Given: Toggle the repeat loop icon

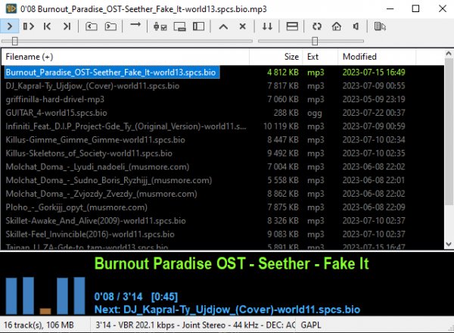Looking at the screenshot, I should coord(317,26).
